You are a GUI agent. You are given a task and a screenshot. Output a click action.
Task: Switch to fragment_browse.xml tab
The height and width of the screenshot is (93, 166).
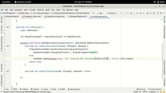[56, 17]
